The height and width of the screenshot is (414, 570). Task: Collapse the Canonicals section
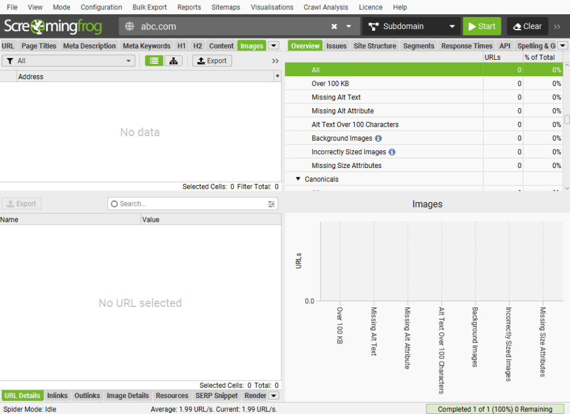coord(298,179)
